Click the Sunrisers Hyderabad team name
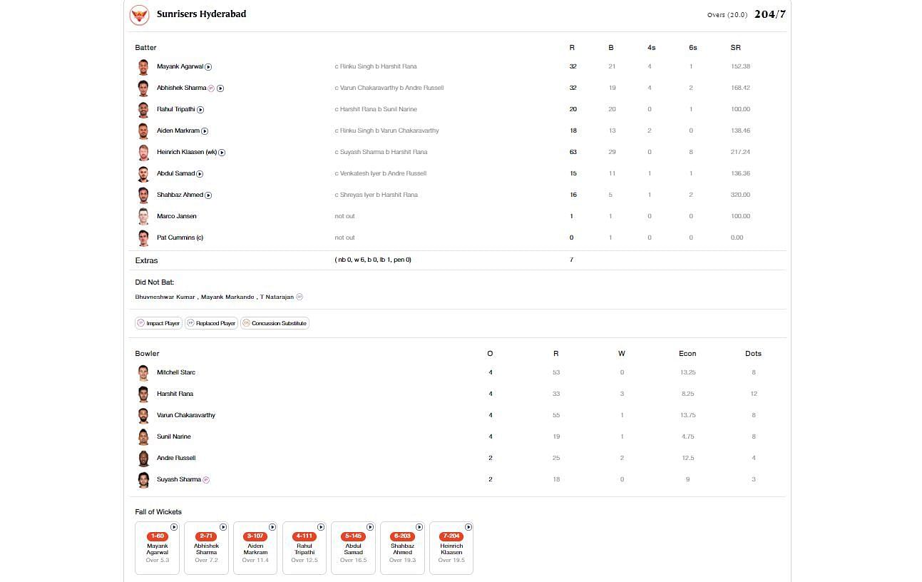 pyautogui.click(x=201, y=14)
